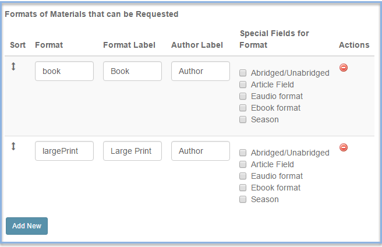
Task: Check Abridged/Unabridged for the largePrint format
Action: click(243, 153)
